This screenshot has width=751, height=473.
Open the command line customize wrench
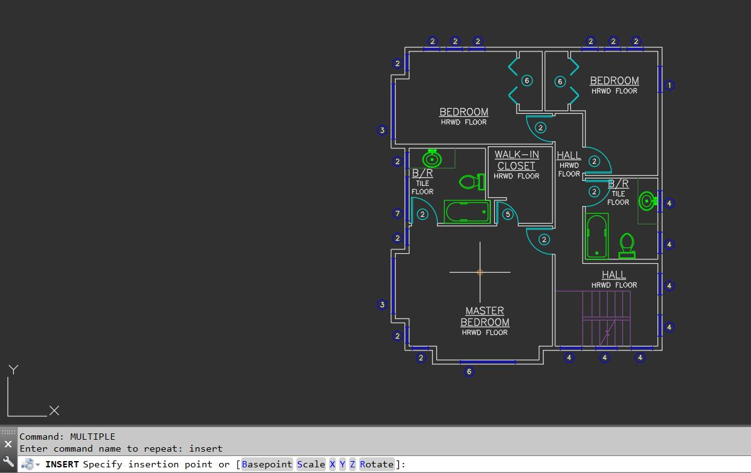point(8,461)
